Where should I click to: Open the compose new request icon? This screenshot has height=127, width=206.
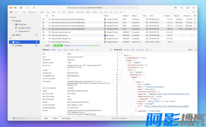(27, 8)
